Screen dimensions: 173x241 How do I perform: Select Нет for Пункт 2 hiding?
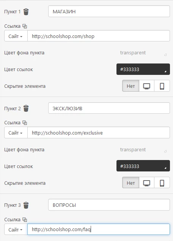point(131,183)
